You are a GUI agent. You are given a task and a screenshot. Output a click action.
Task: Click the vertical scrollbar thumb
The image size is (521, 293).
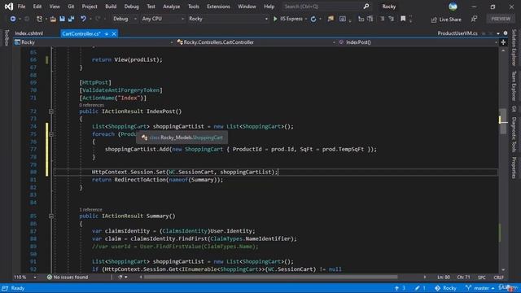pos(503,121)
